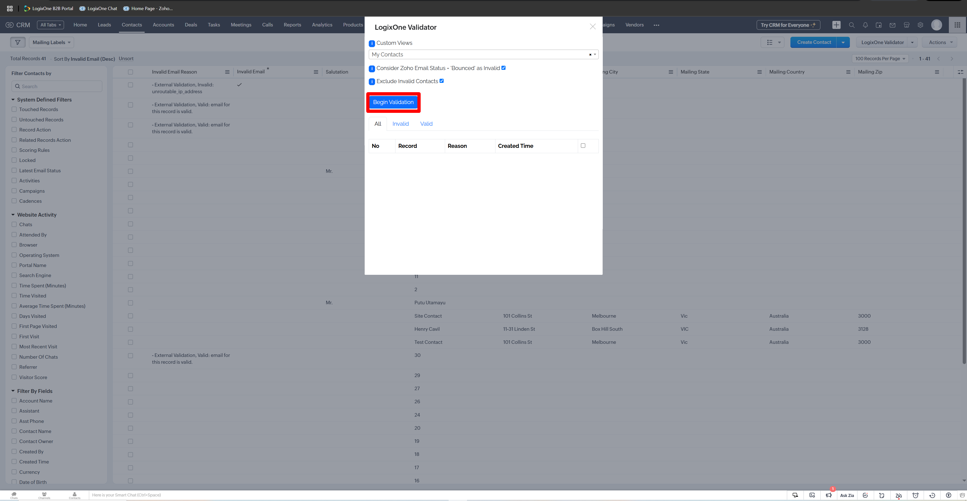The width and height of the screenshot is (967, 501).
Task: Click the Begin Validation button
Action: point(393,102)
